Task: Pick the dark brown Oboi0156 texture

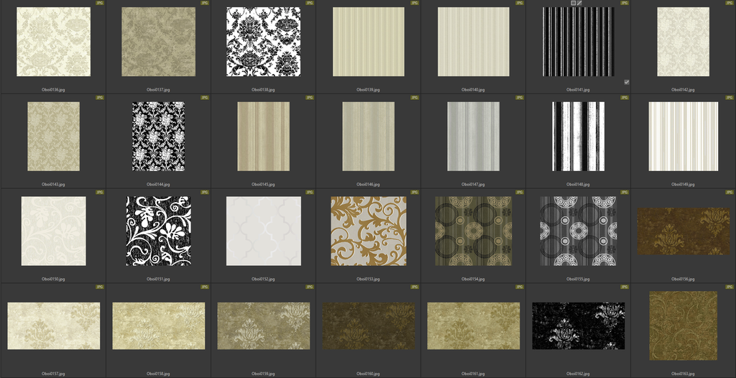Action: [x=683, y=231]
